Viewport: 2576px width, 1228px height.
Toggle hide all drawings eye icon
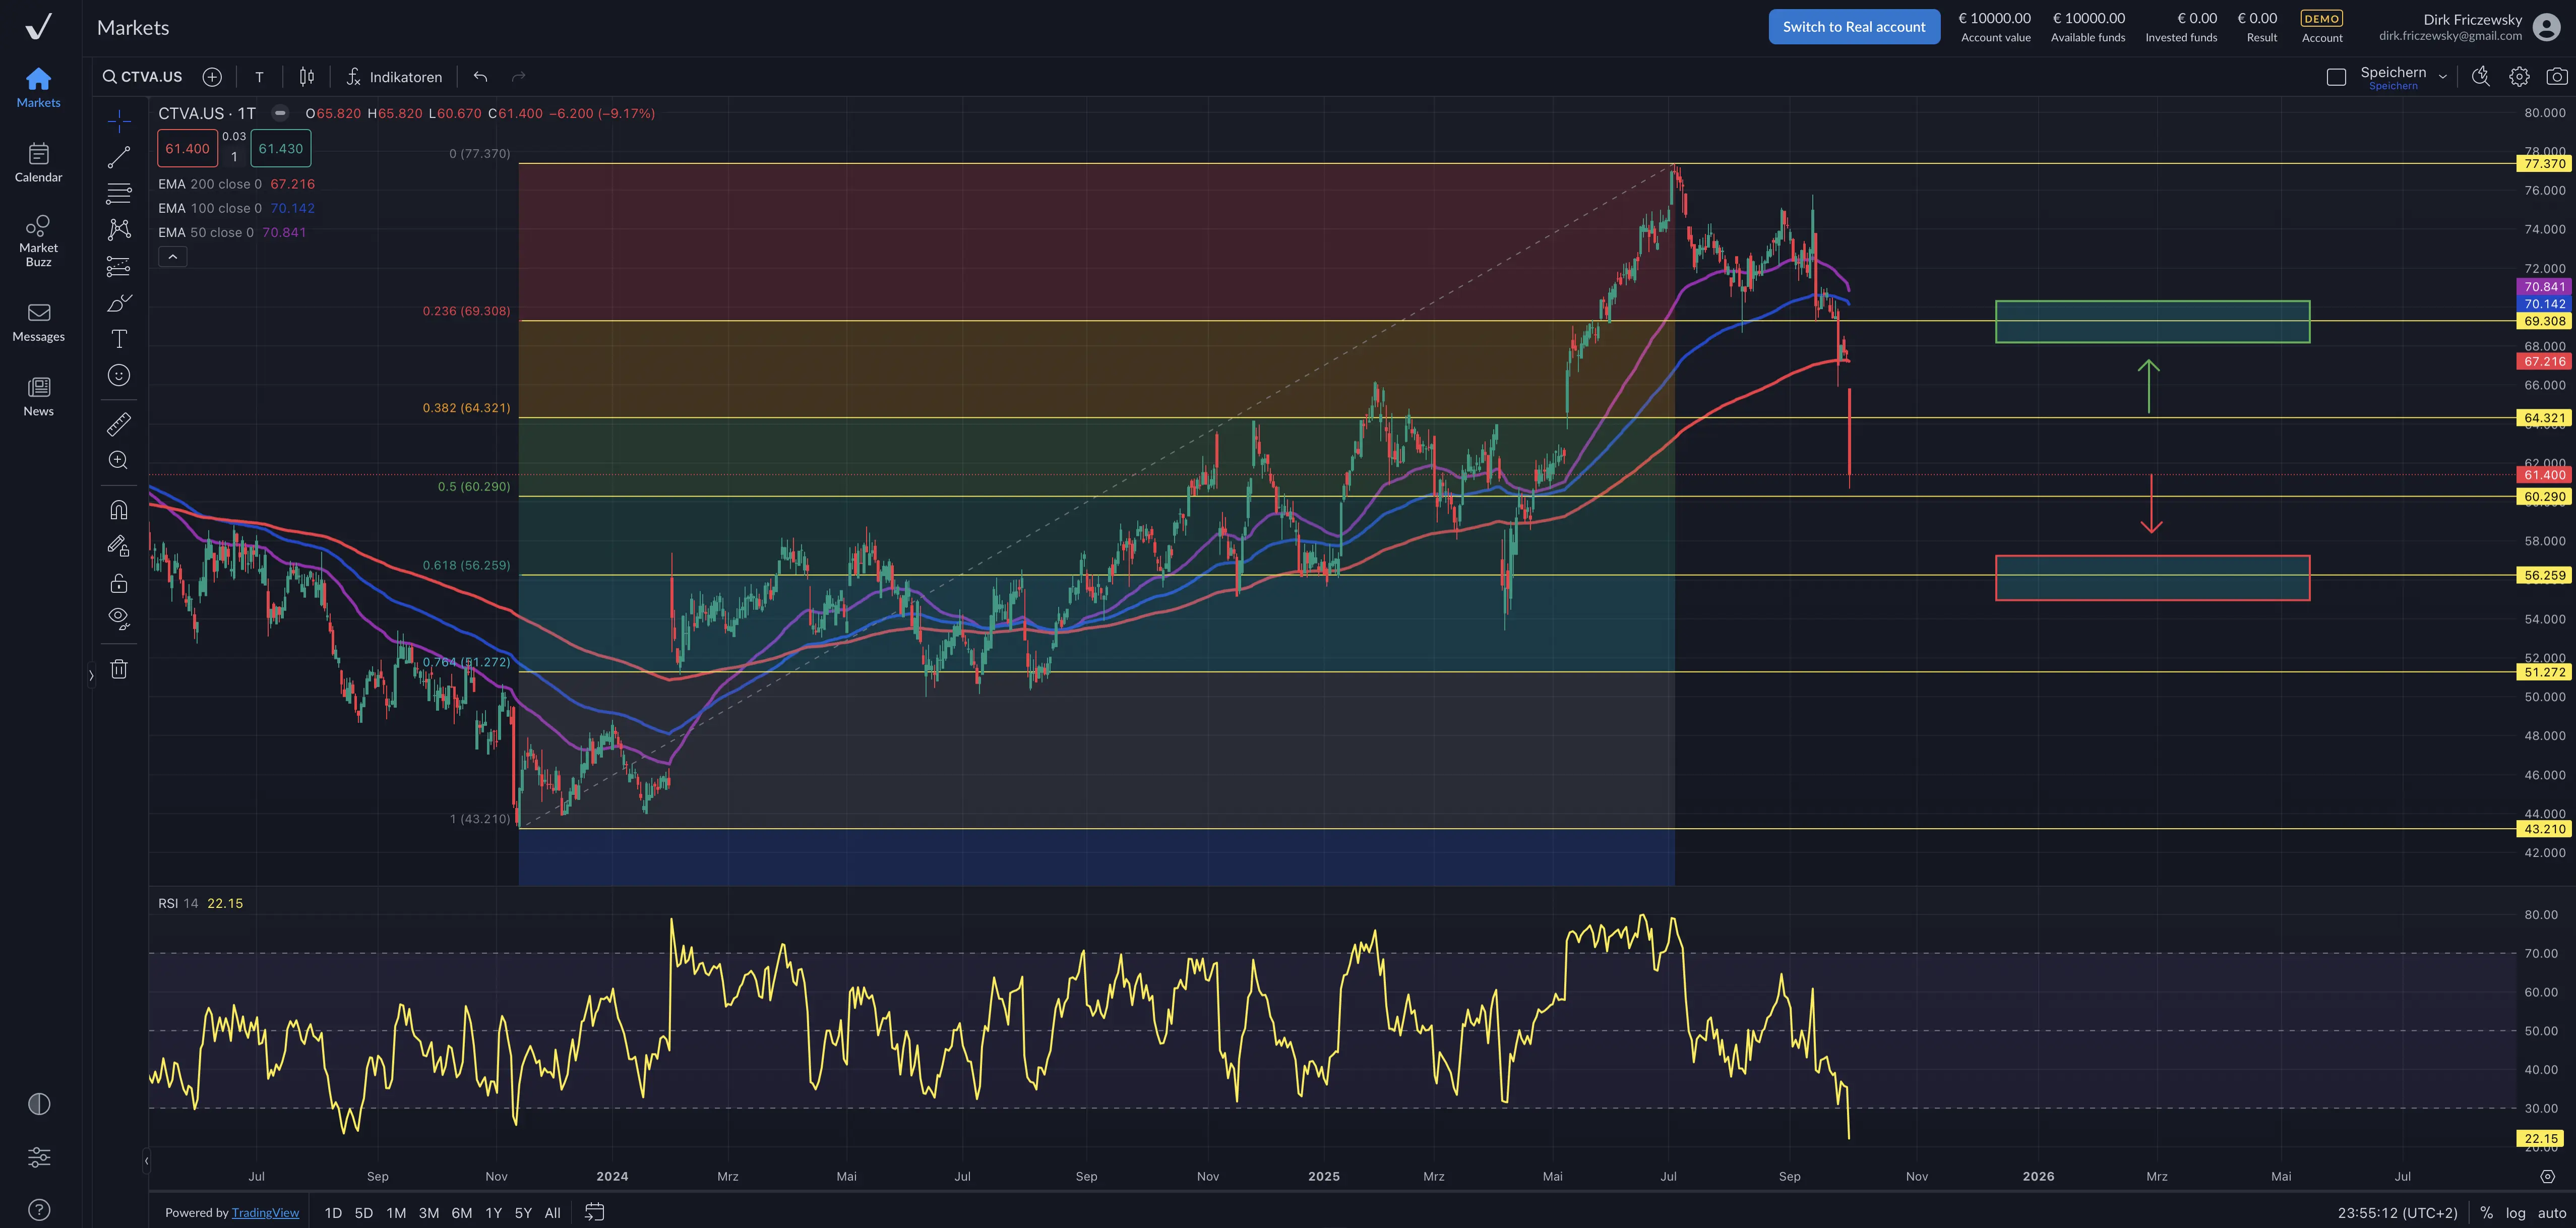click(119, 618)
